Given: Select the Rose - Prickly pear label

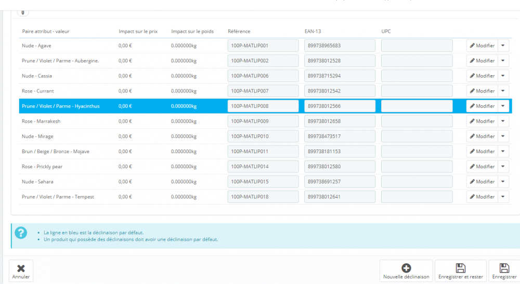Looking at the screenshot, I should tap(42, 167).
